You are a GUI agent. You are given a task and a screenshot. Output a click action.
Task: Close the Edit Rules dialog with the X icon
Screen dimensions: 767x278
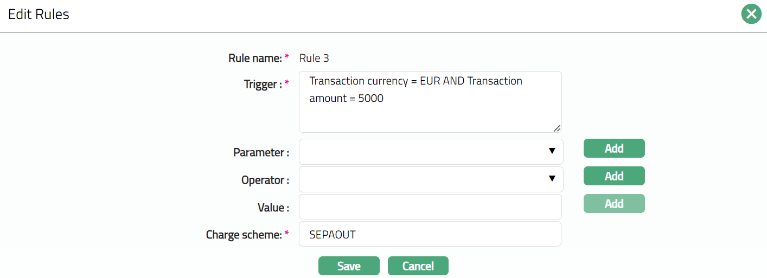[x=751, y=14]
